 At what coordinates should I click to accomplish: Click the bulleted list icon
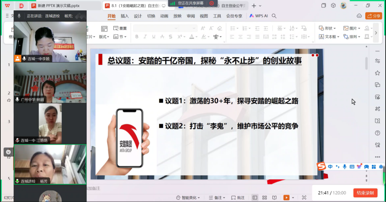pyautogui.click(x=233, y=28)
